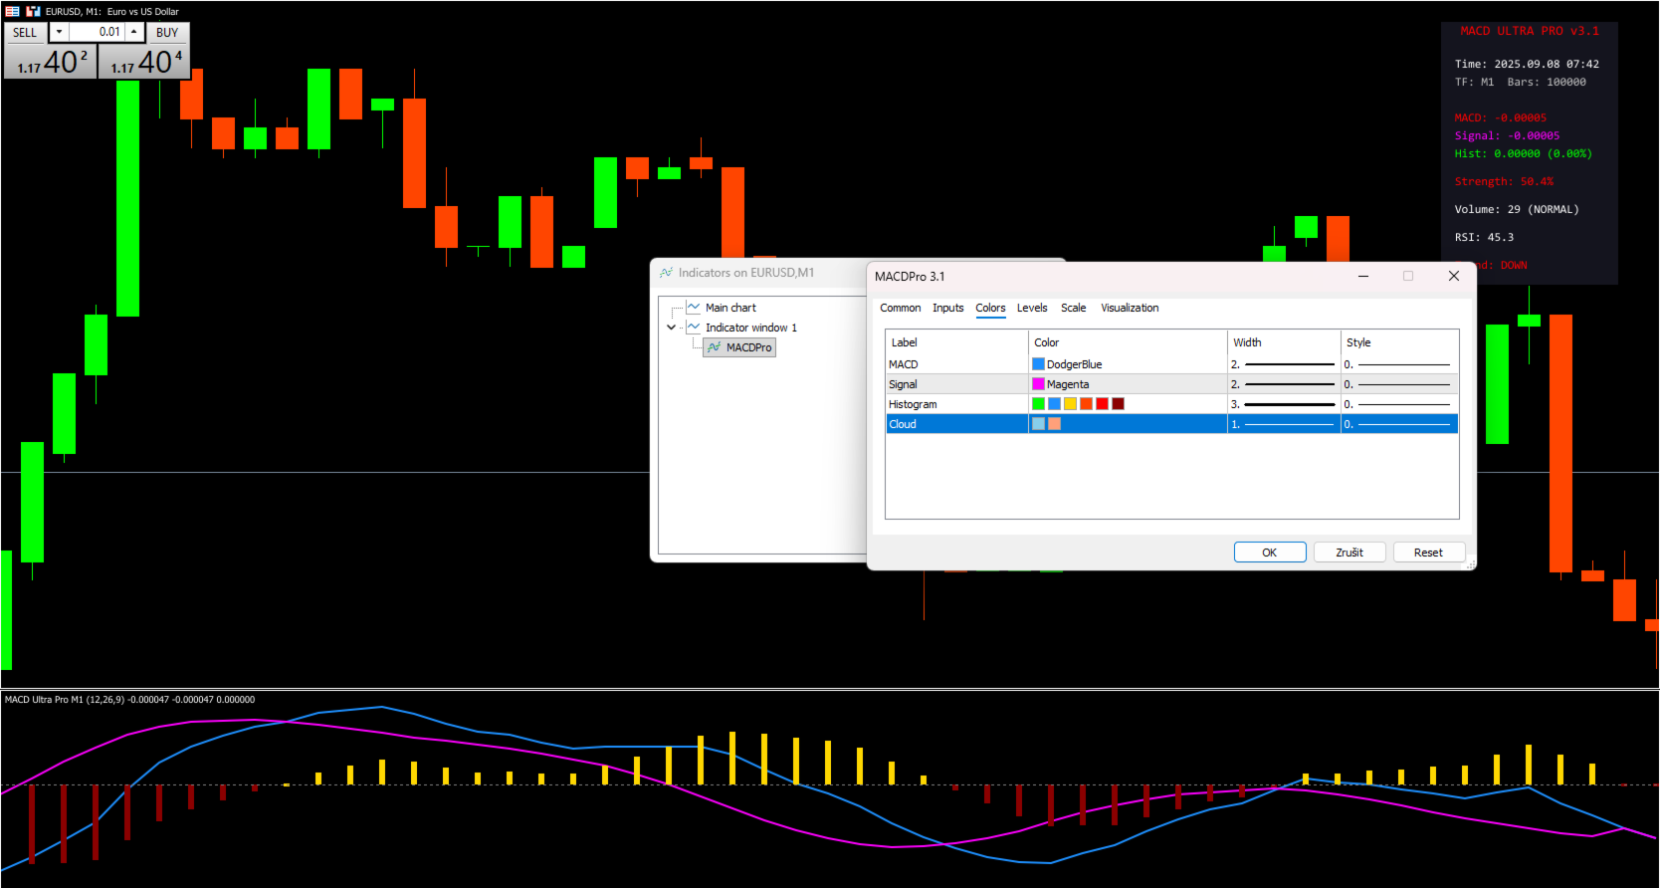
Task: Open the Signal line style dropdown
Action: click(x=1399, y=384)
